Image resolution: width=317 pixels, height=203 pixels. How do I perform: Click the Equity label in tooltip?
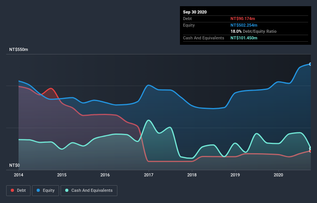click(x=189, y=25)
